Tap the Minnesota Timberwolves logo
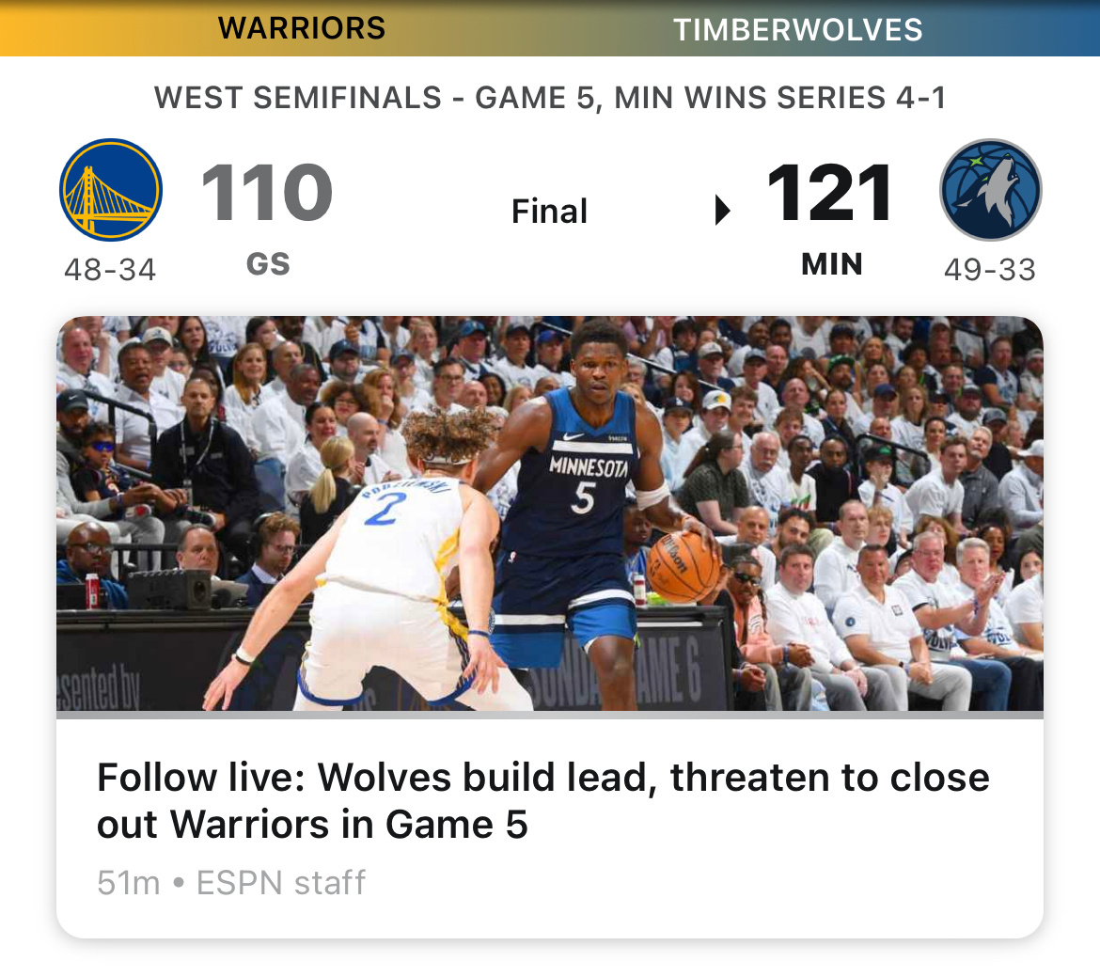Image resolution: width=1100 pixels, height=977 pixels. pyautogui.click(x=990, y=190)
